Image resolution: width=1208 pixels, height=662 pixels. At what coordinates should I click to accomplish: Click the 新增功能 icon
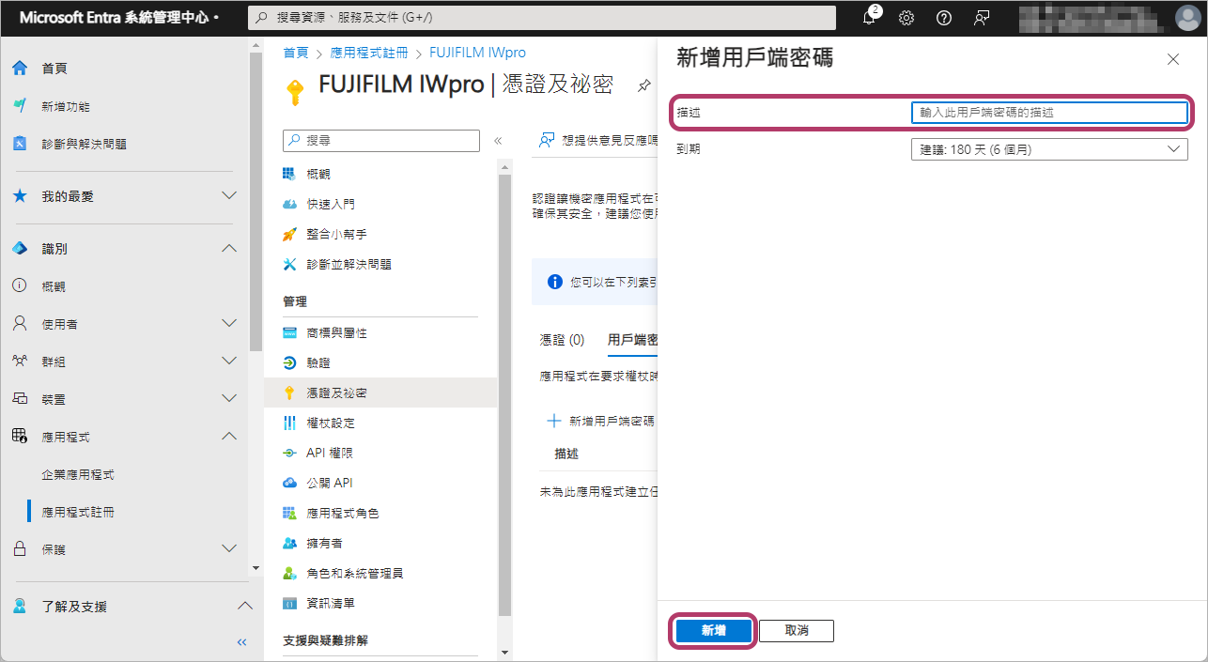[20, 106]
